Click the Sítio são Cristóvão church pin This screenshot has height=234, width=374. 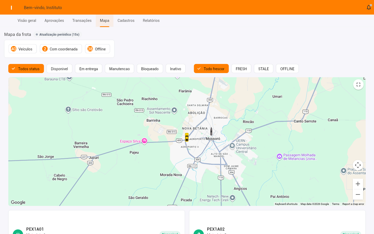coord(68,109)
